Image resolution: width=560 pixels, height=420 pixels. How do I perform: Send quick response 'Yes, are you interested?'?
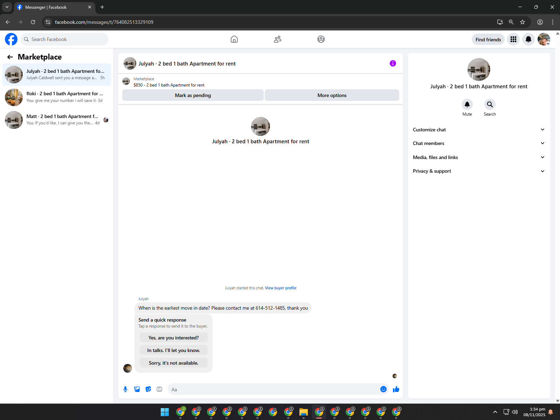tap(174, 338)
